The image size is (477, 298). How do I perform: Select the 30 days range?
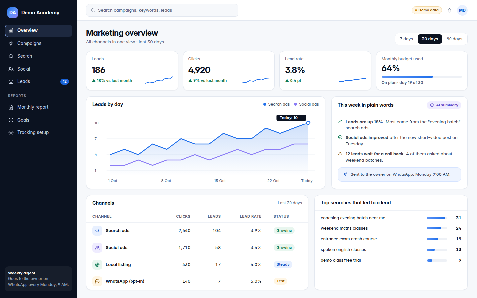[430, 39]
